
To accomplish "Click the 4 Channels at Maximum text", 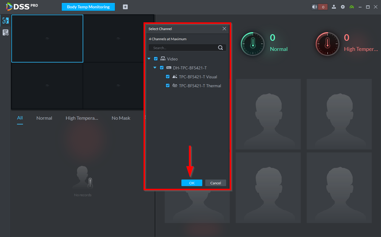I will 168,39.
